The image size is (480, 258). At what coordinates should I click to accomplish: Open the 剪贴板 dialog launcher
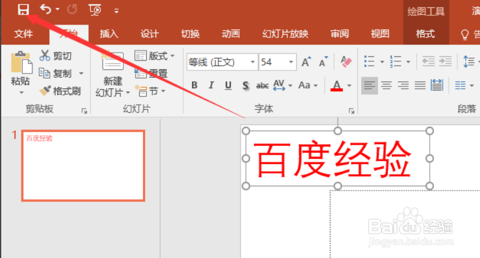(84, 111)
